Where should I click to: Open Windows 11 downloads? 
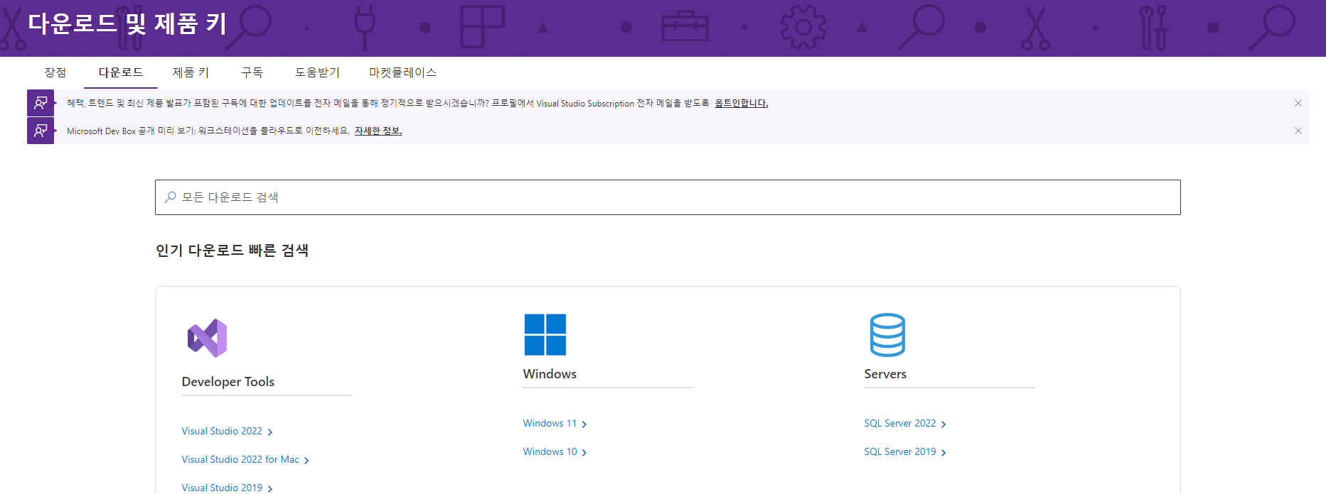550,423
